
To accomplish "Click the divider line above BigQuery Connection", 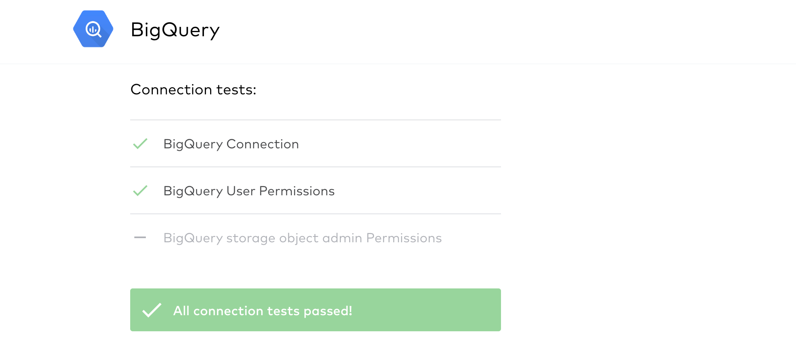I will (316, 120).
